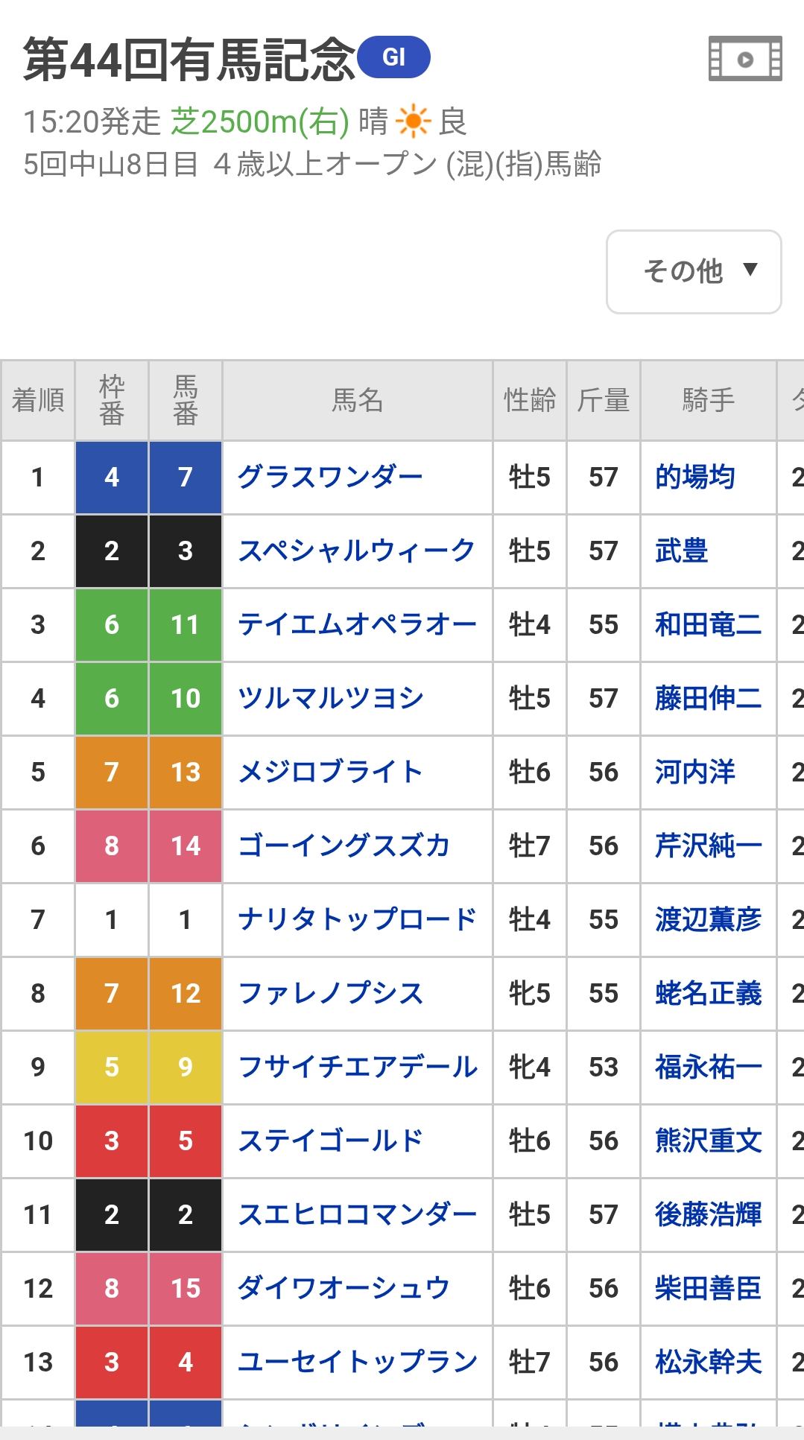Tap the sunny weather icon
The image size is (804, 1440).
point(413,121)
